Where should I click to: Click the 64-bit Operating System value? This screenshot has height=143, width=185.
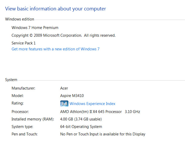point(81,127)
